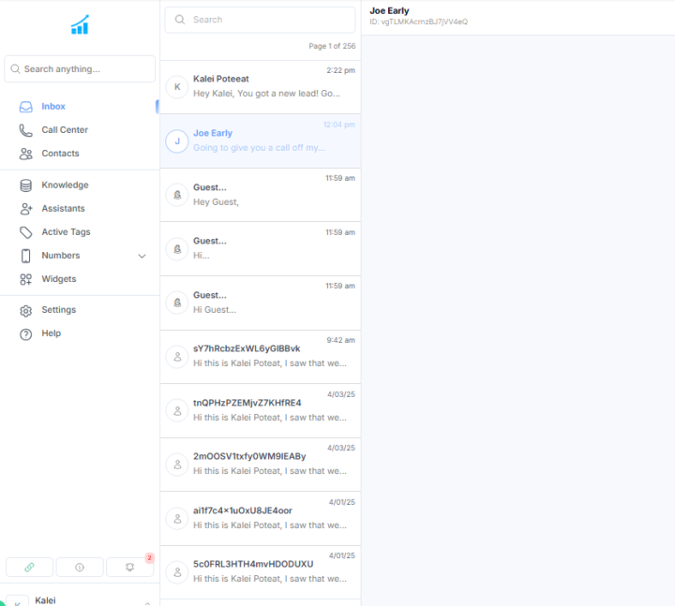Click the green link icon button

tap(29, 568)
